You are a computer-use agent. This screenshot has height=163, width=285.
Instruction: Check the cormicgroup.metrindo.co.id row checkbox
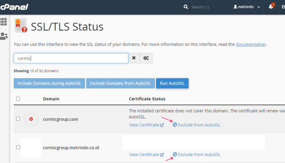pos(18,147)
